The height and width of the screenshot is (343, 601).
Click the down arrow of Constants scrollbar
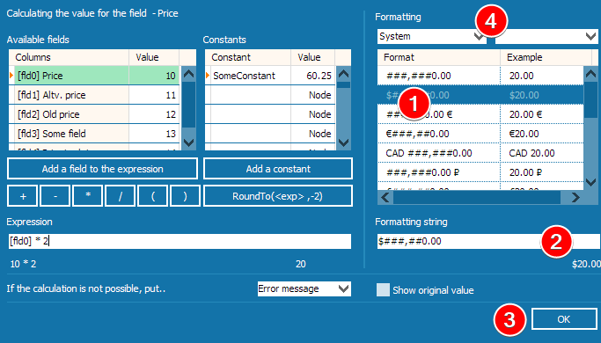[x=344, y=142]
